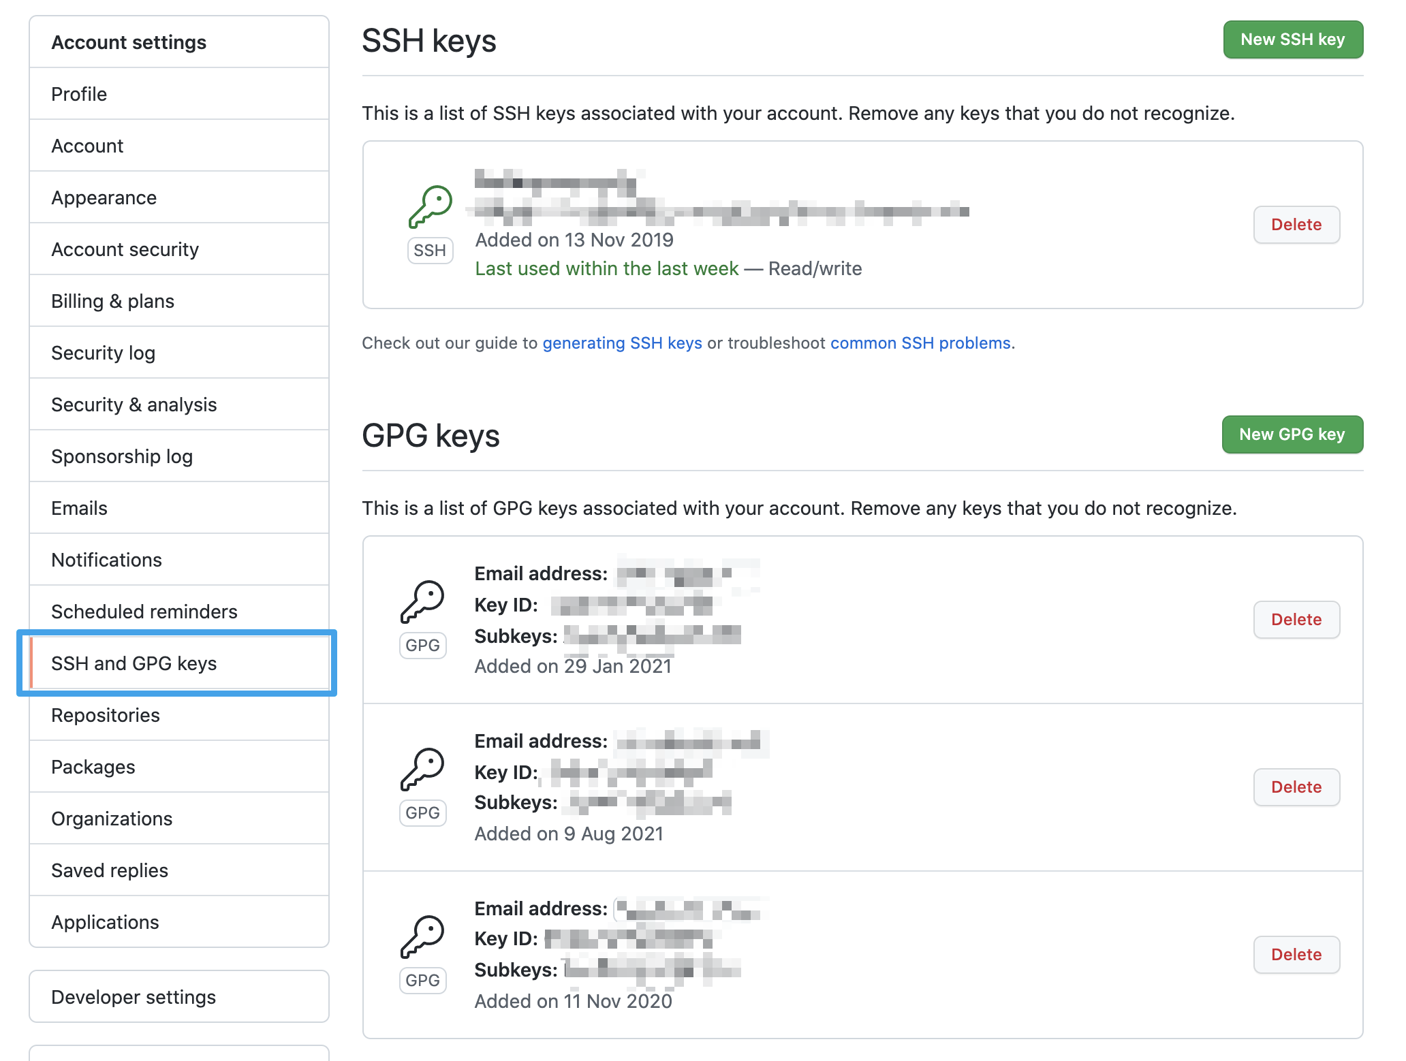This screenshot has height=1061, width=1406.
Task: Click the SSH label badge under key icon
Action: click(430, 251)
